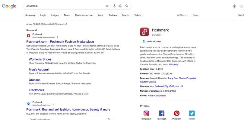
Task: Open Google apps grid icon
Action: [x=242, y=6]
